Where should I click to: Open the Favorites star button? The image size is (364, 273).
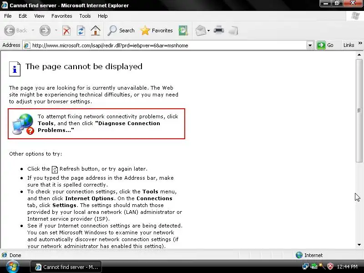pos(157,30)
